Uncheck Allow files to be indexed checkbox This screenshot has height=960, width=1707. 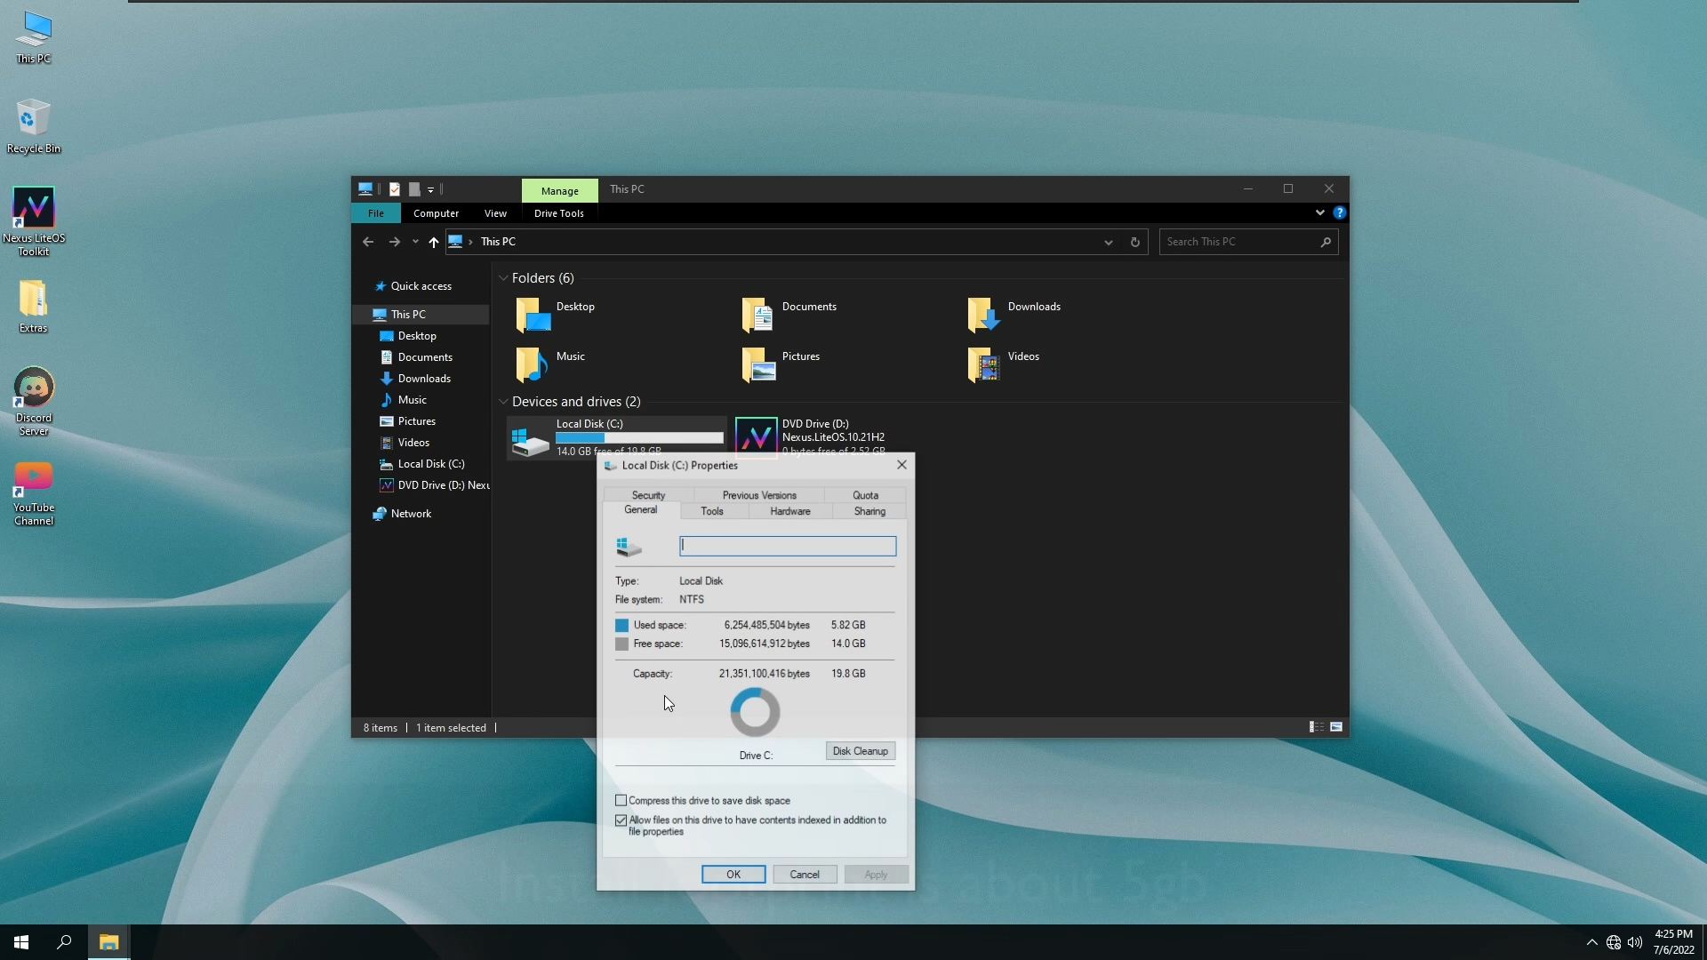(x=621, y=820)
